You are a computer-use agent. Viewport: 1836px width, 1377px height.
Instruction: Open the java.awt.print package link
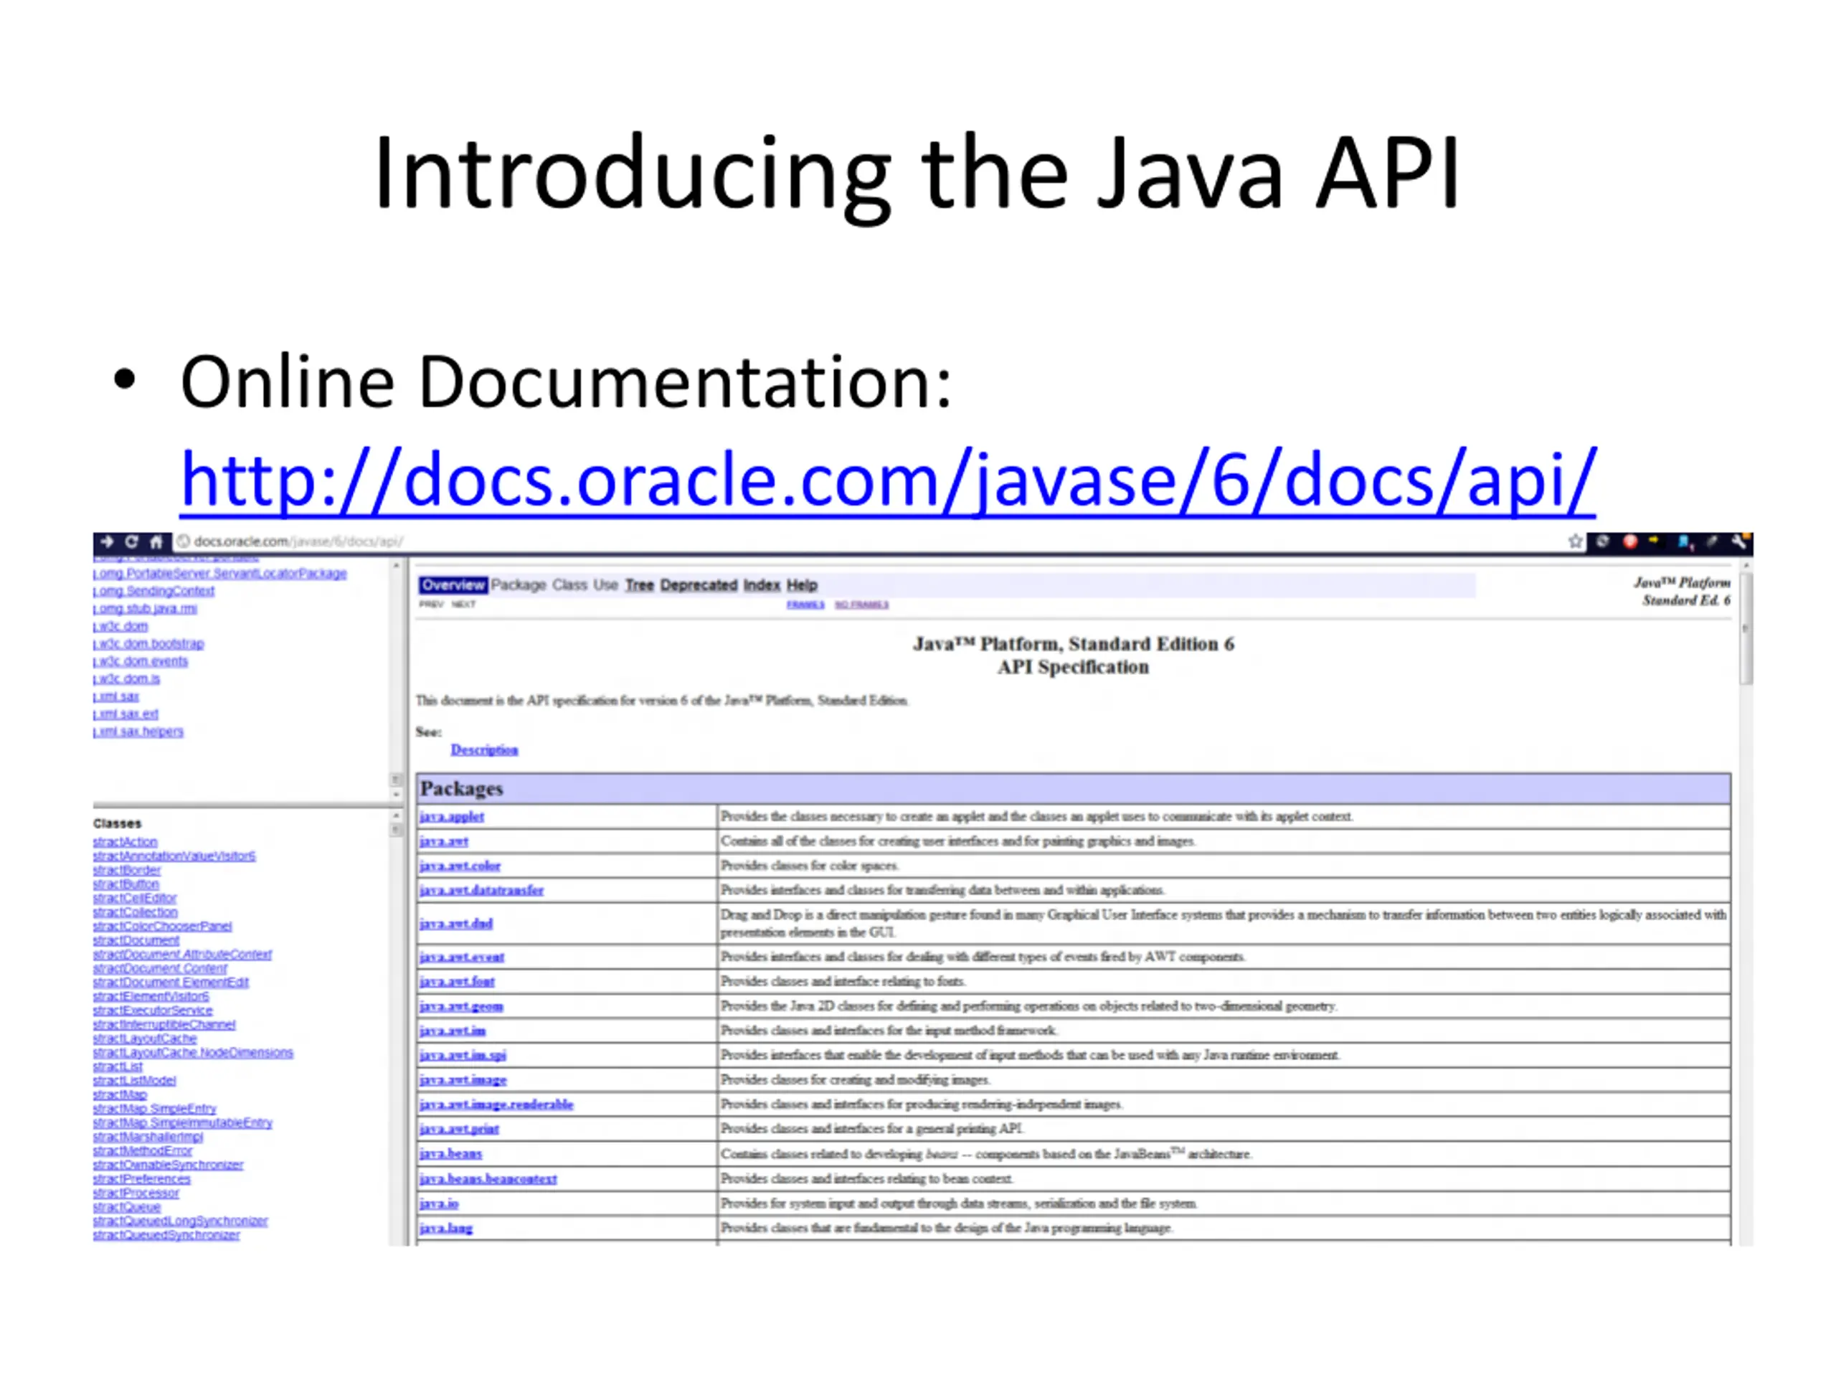459,1129
